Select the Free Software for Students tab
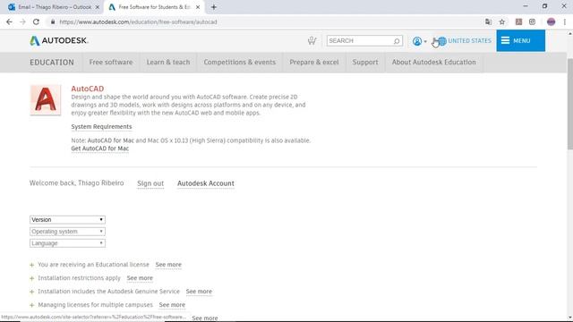This screenshot has height=322, width=573. 154,7
